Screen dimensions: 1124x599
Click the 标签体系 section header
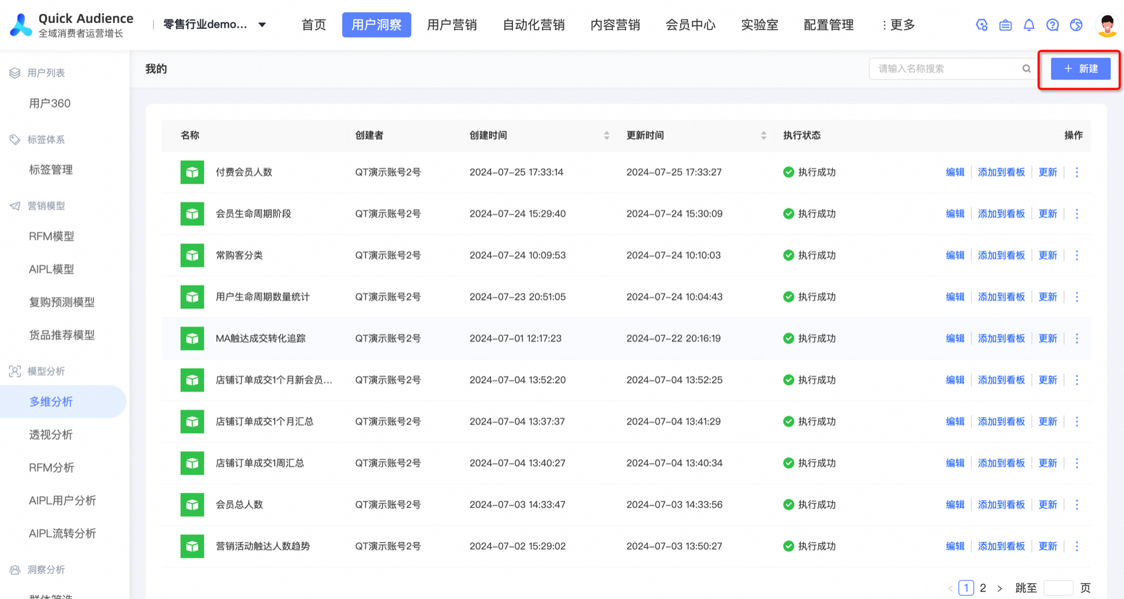[46, 140]
